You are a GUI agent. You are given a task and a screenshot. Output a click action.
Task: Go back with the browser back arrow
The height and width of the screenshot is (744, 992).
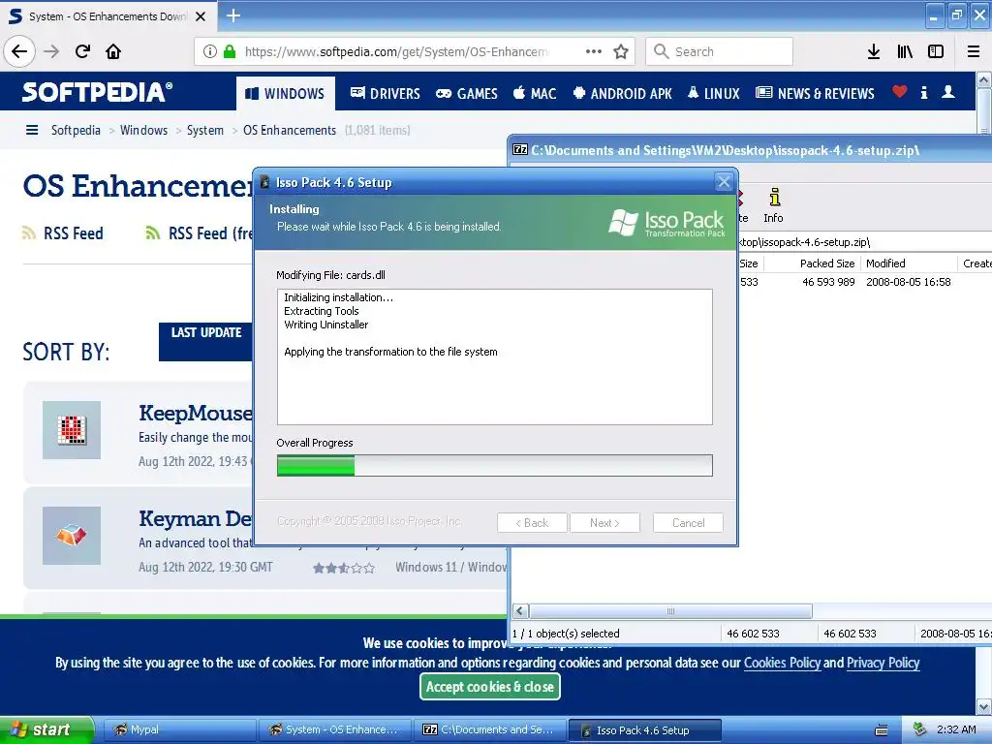coord(19,51)
